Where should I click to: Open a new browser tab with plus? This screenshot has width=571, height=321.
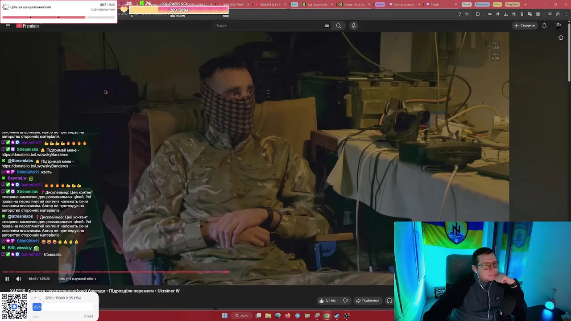coord(525,4)
